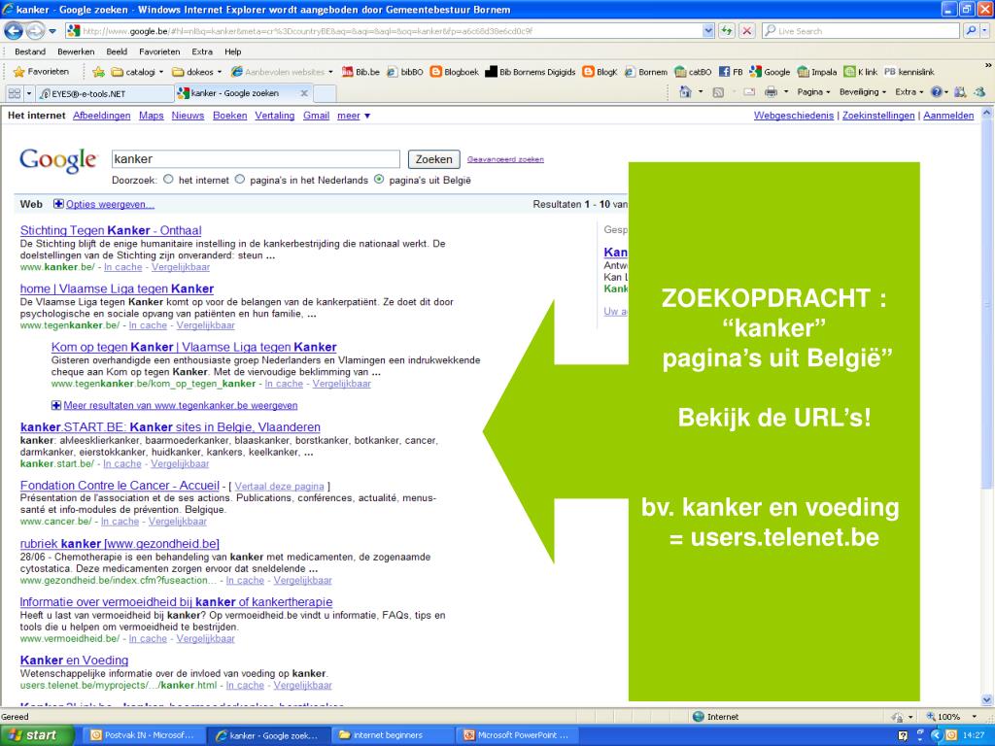995x746 pixels.
Task: Open the FB Facebook bookmark
Action: click(x=731, y=72)
